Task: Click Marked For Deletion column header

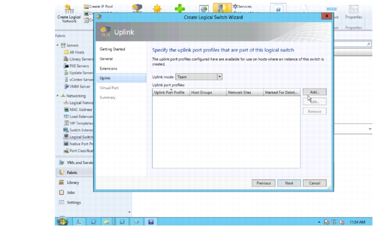Action: point(282,92)
